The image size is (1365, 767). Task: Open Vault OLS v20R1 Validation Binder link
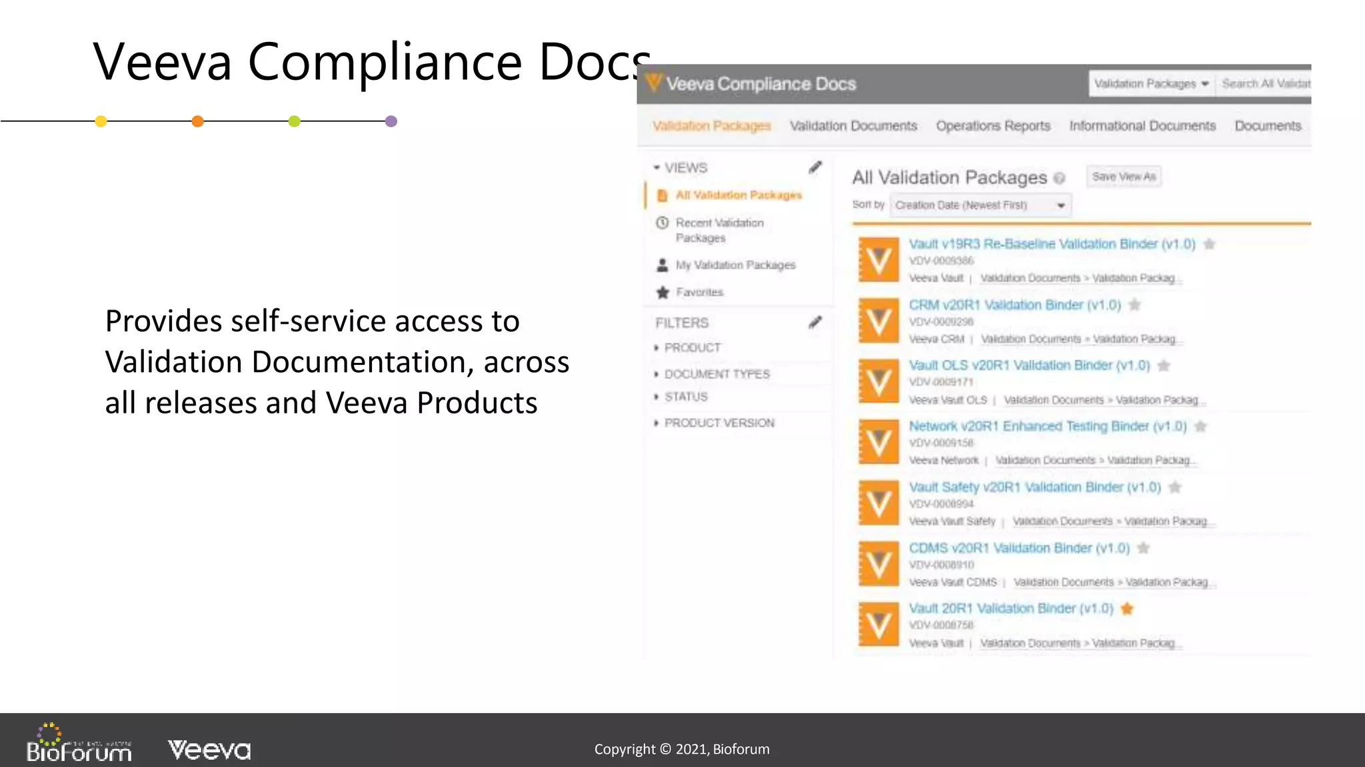click(1030, 366)
